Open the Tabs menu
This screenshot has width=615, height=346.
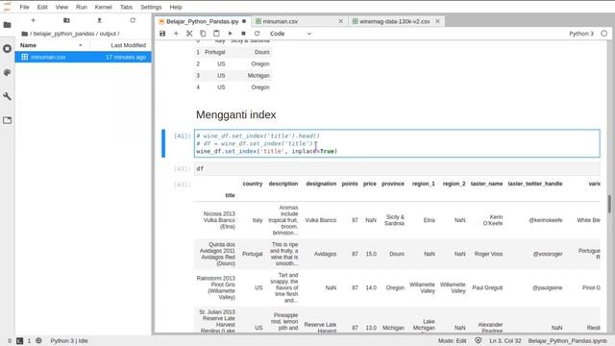pos(126,7)
